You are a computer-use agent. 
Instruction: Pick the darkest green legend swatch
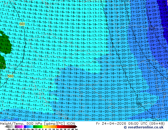coord(34,127)
